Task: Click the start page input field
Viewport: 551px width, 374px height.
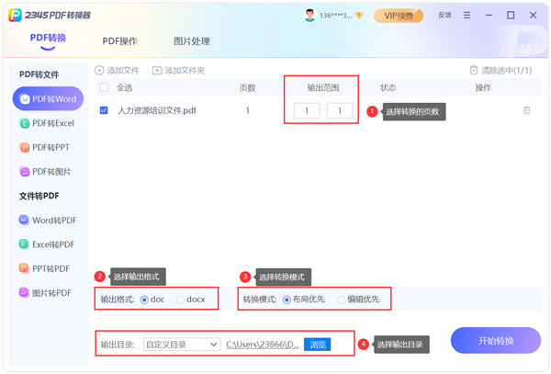Action: click(307, 110)
